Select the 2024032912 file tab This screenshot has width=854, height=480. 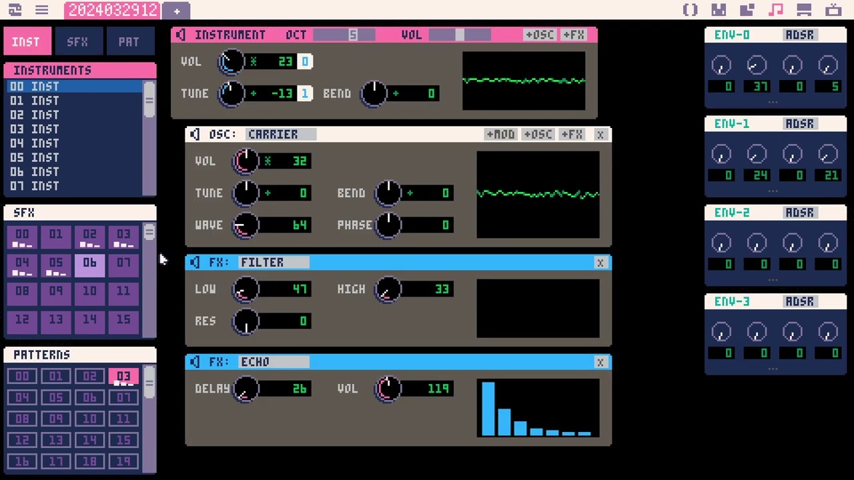pos(113,10)
